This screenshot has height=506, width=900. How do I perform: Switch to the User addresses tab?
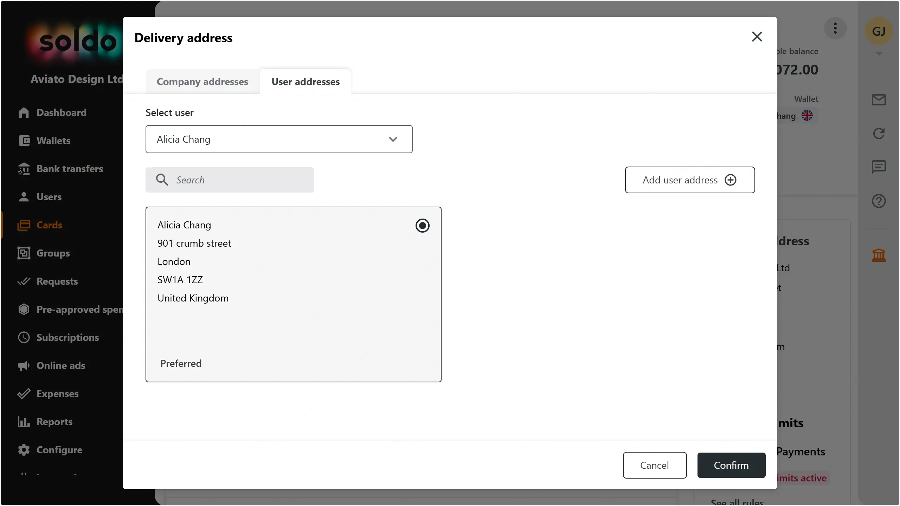point(306,82)
